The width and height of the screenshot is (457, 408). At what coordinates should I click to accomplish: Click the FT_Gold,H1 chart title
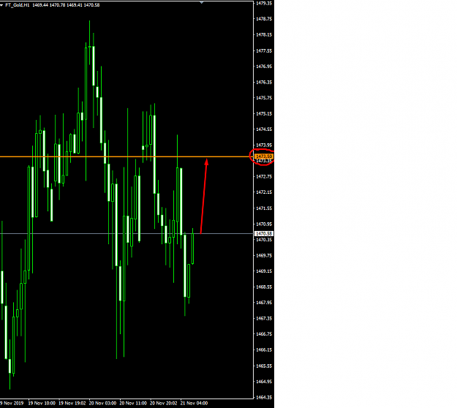[18, 5]
